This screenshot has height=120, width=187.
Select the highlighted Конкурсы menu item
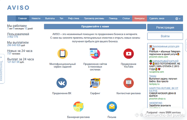[x=140, y=19]
